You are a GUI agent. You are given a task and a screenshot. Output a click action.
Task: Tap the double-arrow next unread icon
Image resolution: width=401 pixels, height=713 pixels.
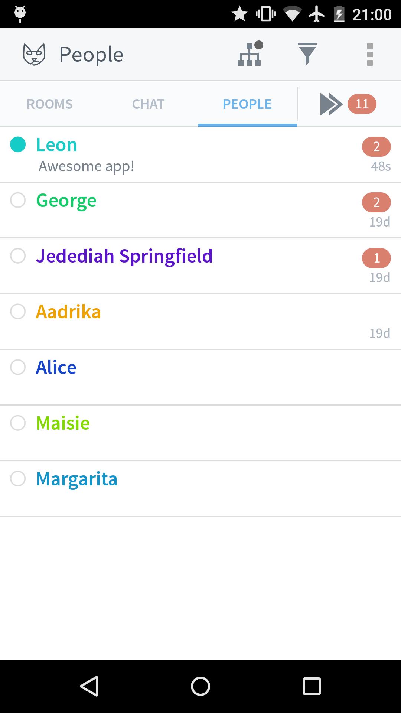coord(330,104)
